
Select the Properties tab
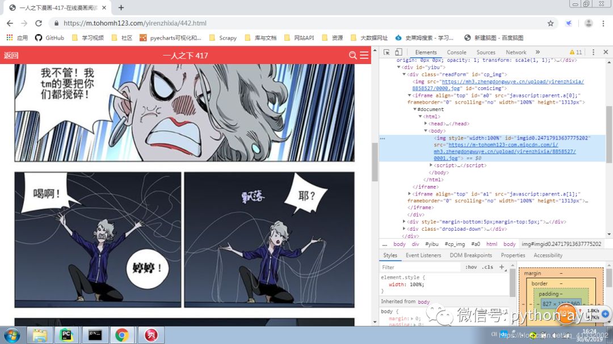click(513, 256)
